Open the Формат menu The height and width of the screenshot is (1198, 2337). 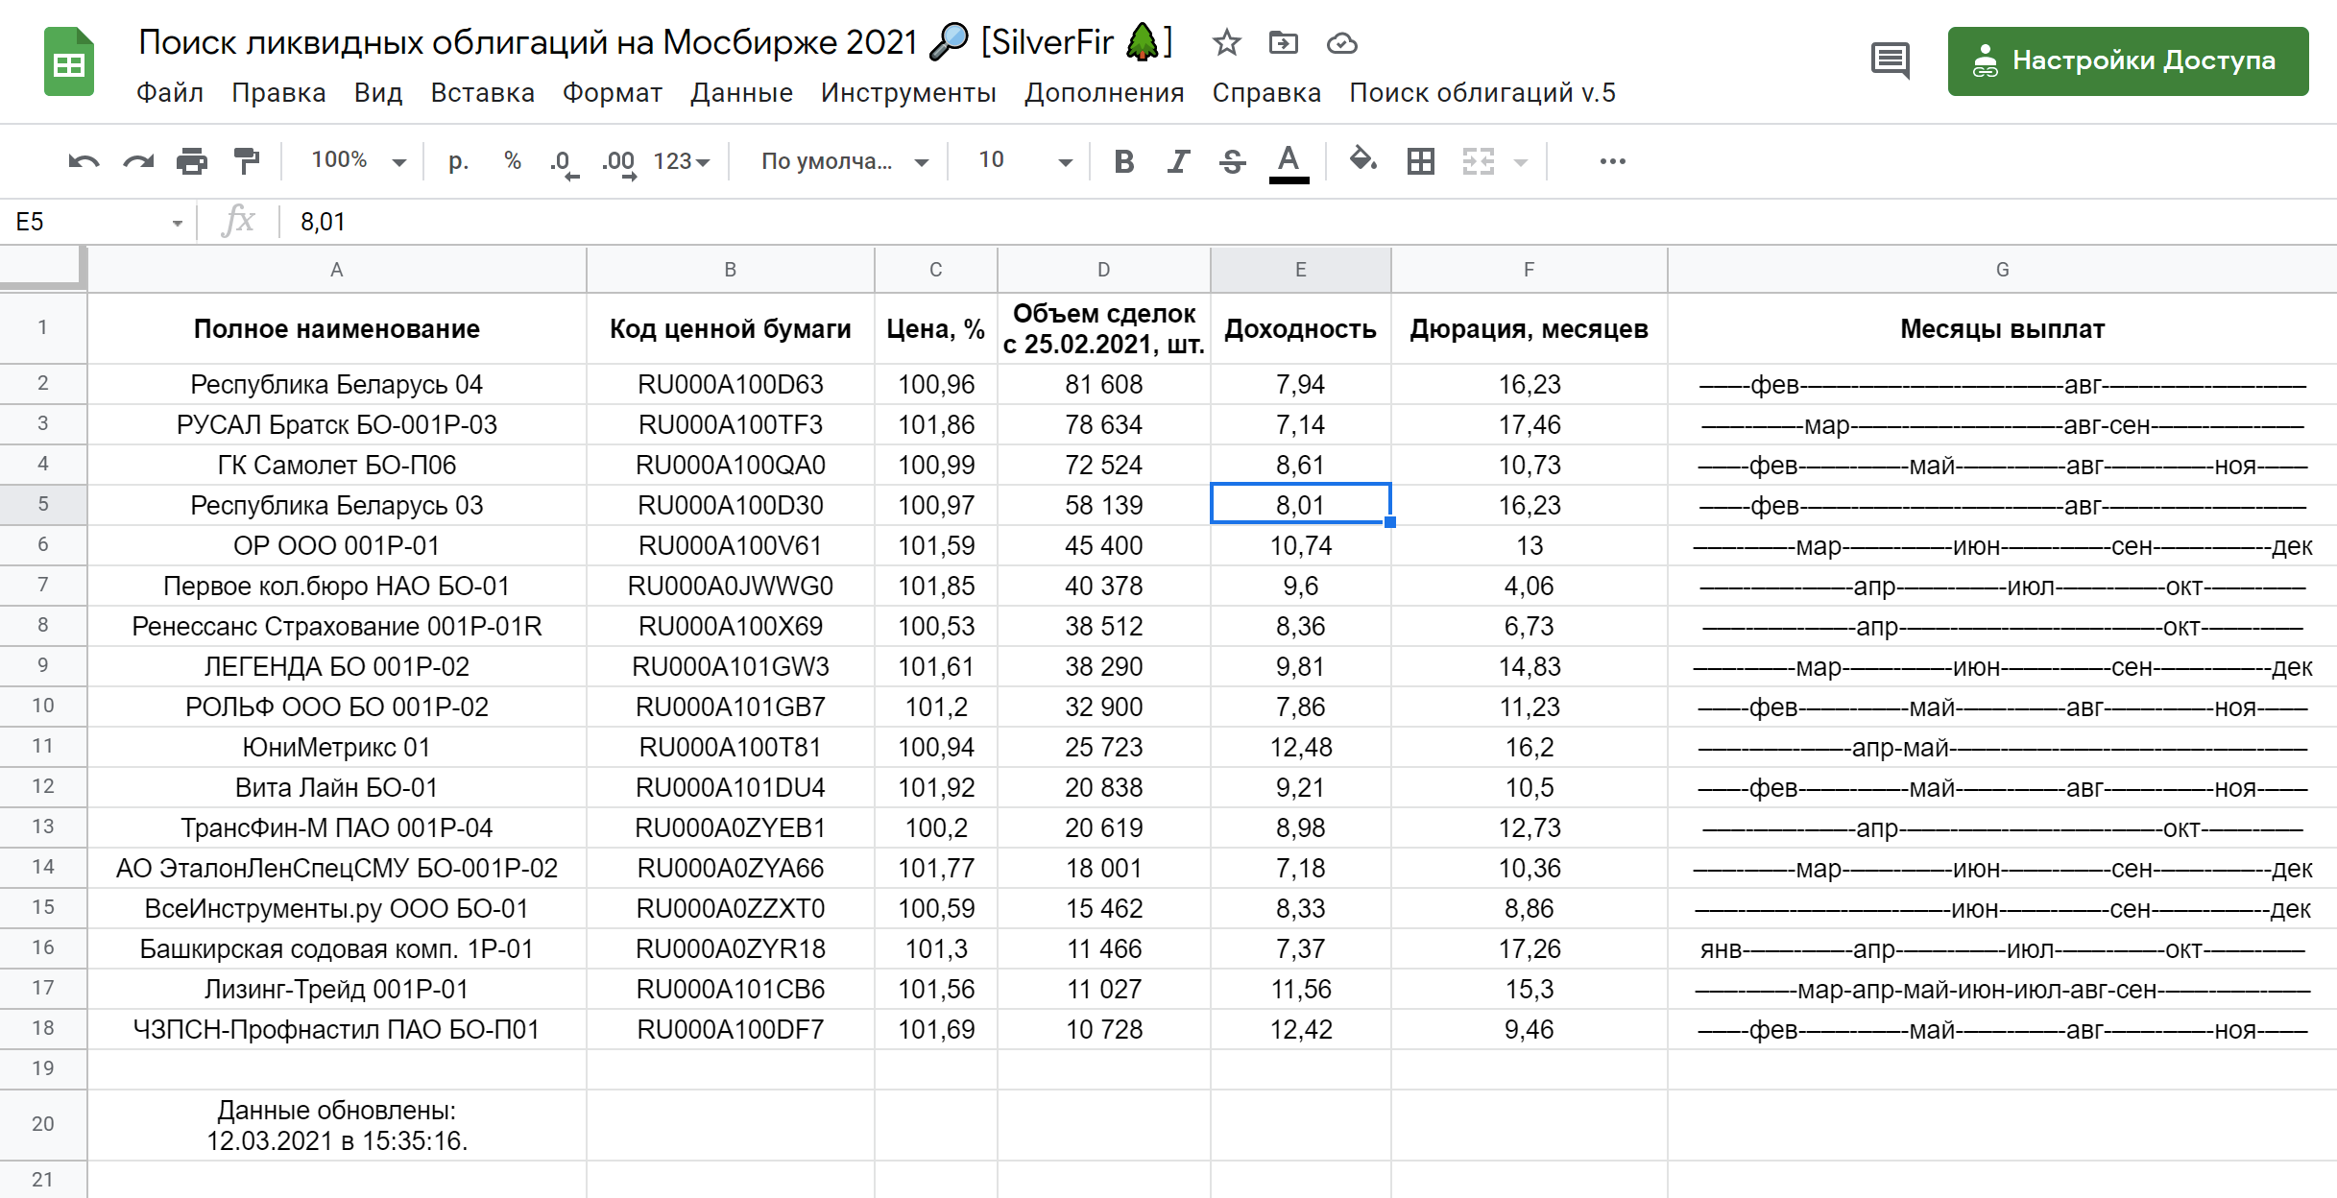pyautogui.click(x=613, y=93)
